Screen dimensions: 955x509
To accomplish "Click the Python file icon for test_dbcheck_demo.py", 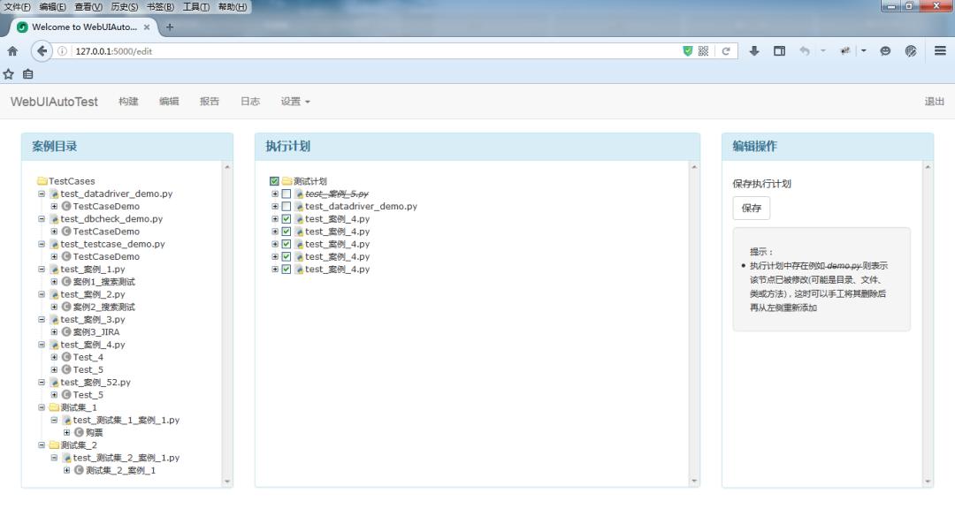I will pos(54,219).
